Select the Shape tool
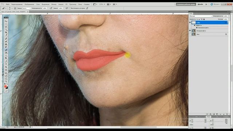This screenshot has width=233, height=131. [x=6, y=70]
